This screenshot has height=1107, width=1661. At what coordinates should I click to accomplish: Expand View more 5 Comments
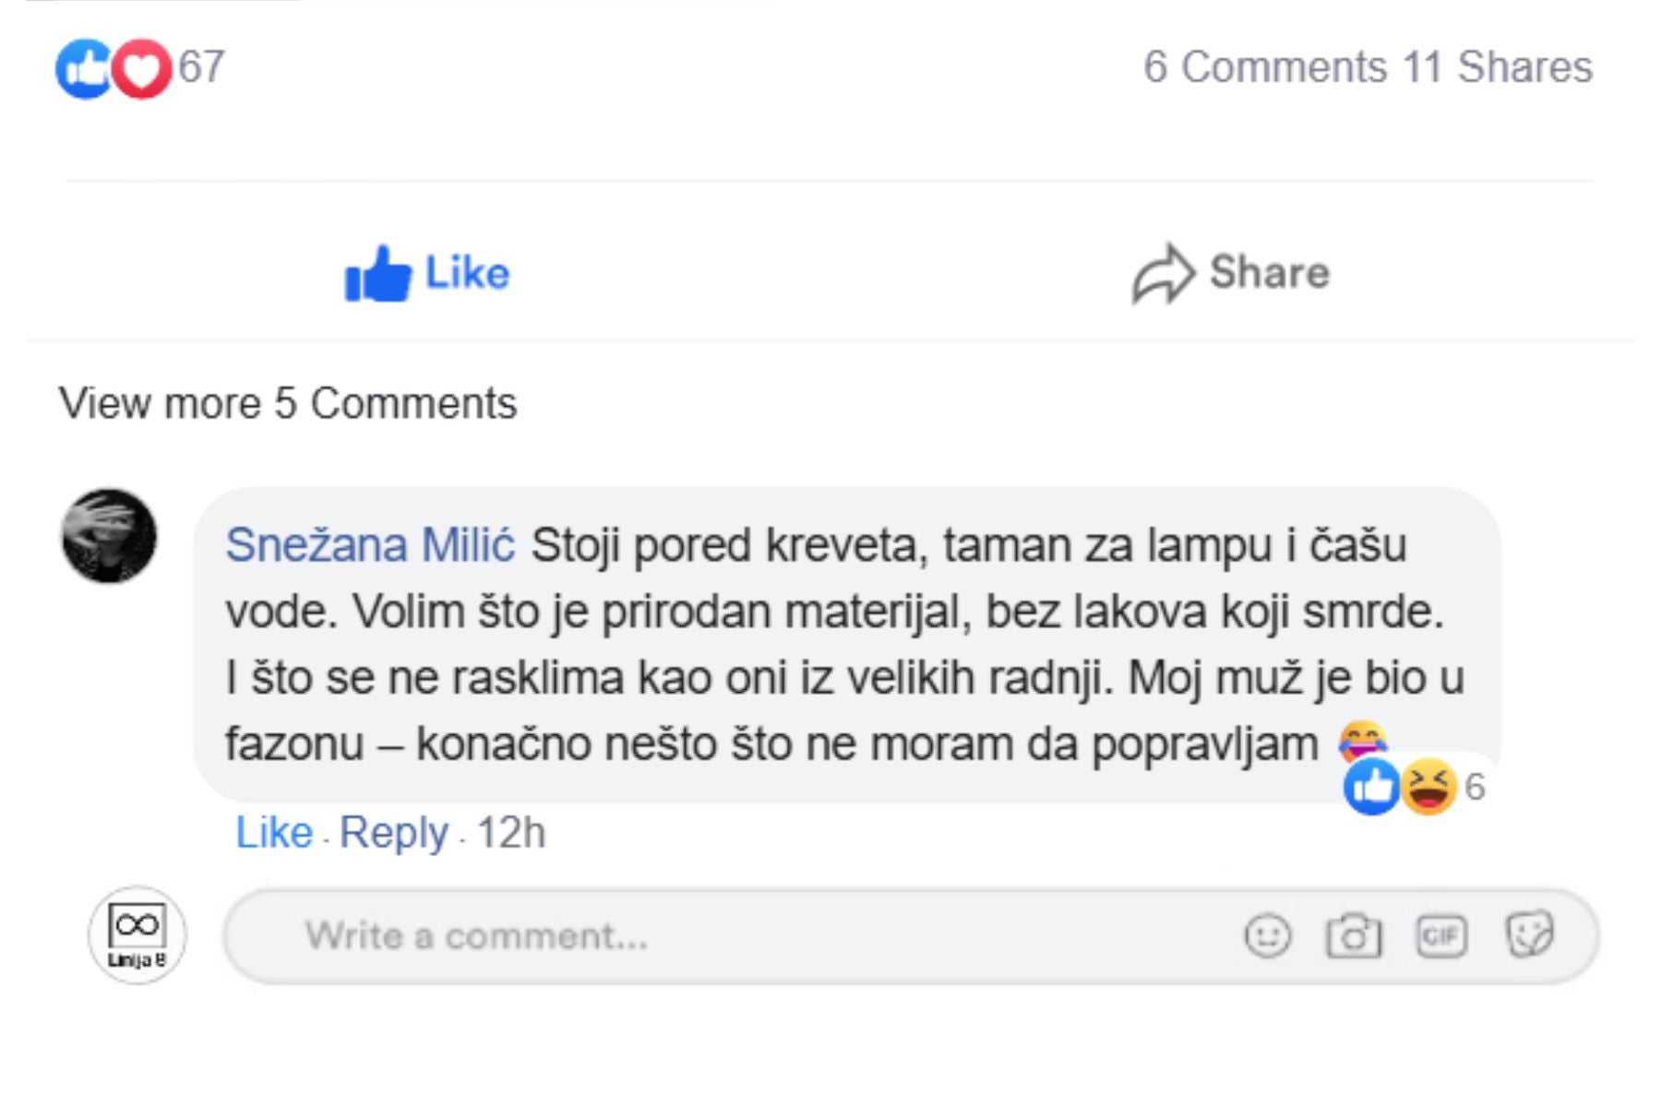[x=288, y=403]
